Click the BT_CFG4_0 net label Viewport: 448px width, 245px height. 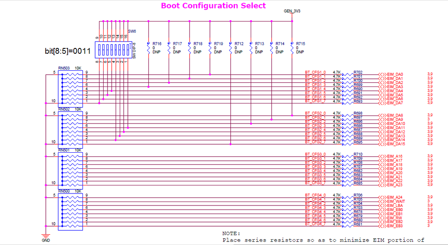pyautogui.click(x=315, y=195)
